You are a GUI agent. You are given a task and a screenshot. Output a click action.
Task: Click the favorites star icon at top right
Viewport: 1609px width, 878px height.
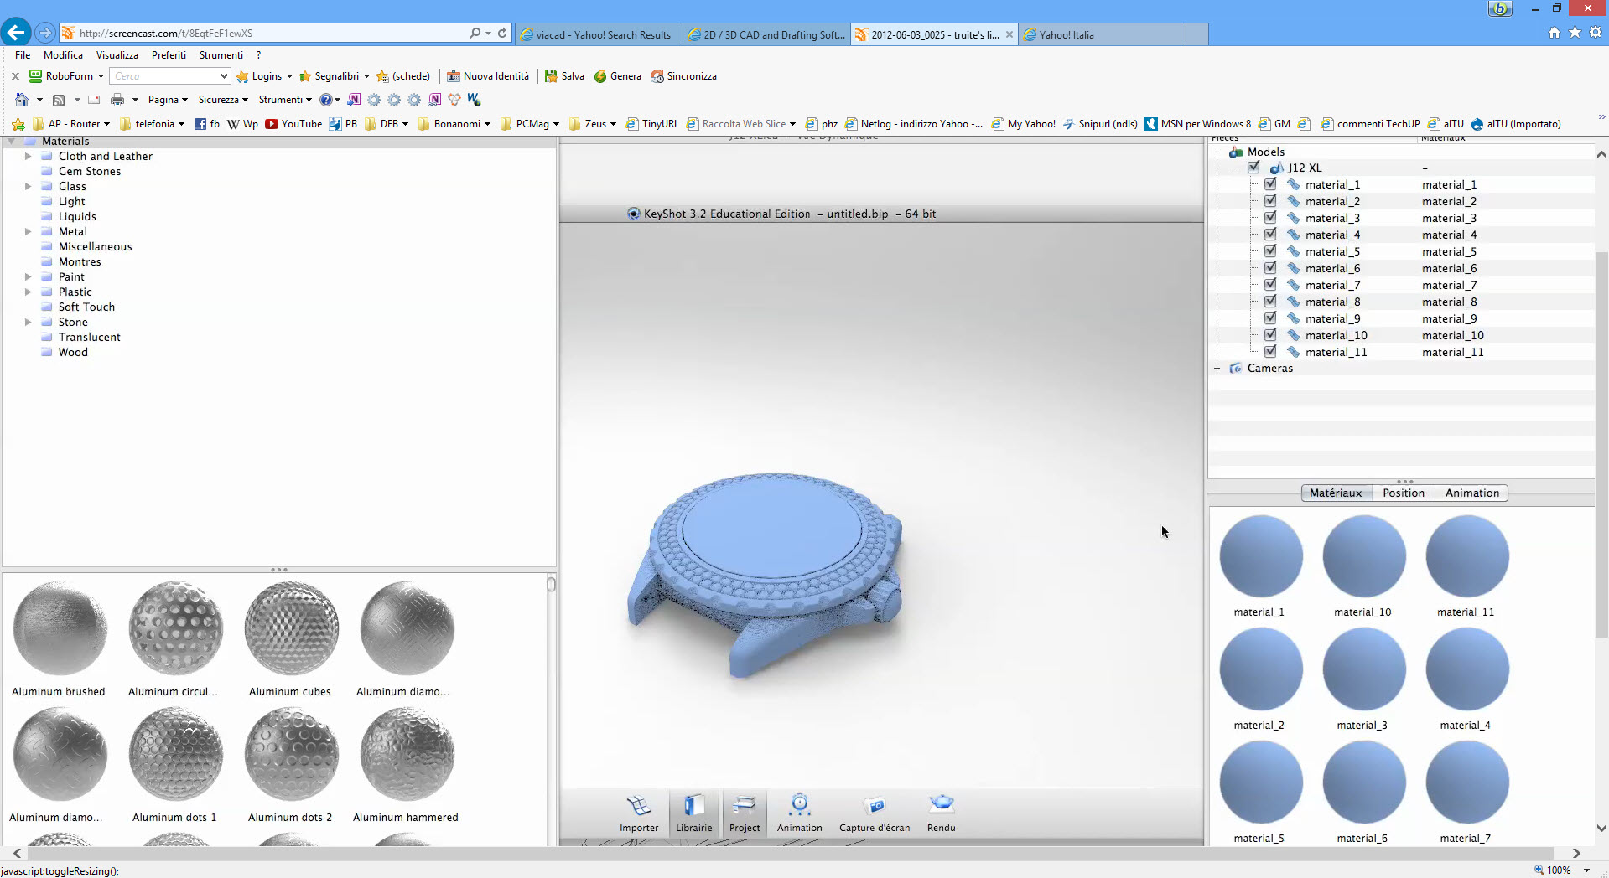coord(1575,33)
